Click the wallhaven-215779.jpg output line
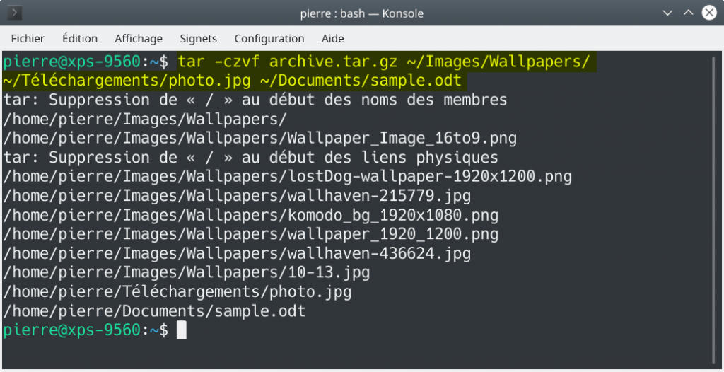Screen dimensions: 724x372 (x=237, y=196)
